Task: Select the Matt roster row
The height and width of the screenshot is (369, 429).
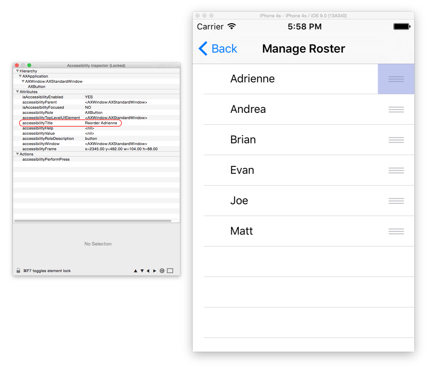Action: [303, 231]
